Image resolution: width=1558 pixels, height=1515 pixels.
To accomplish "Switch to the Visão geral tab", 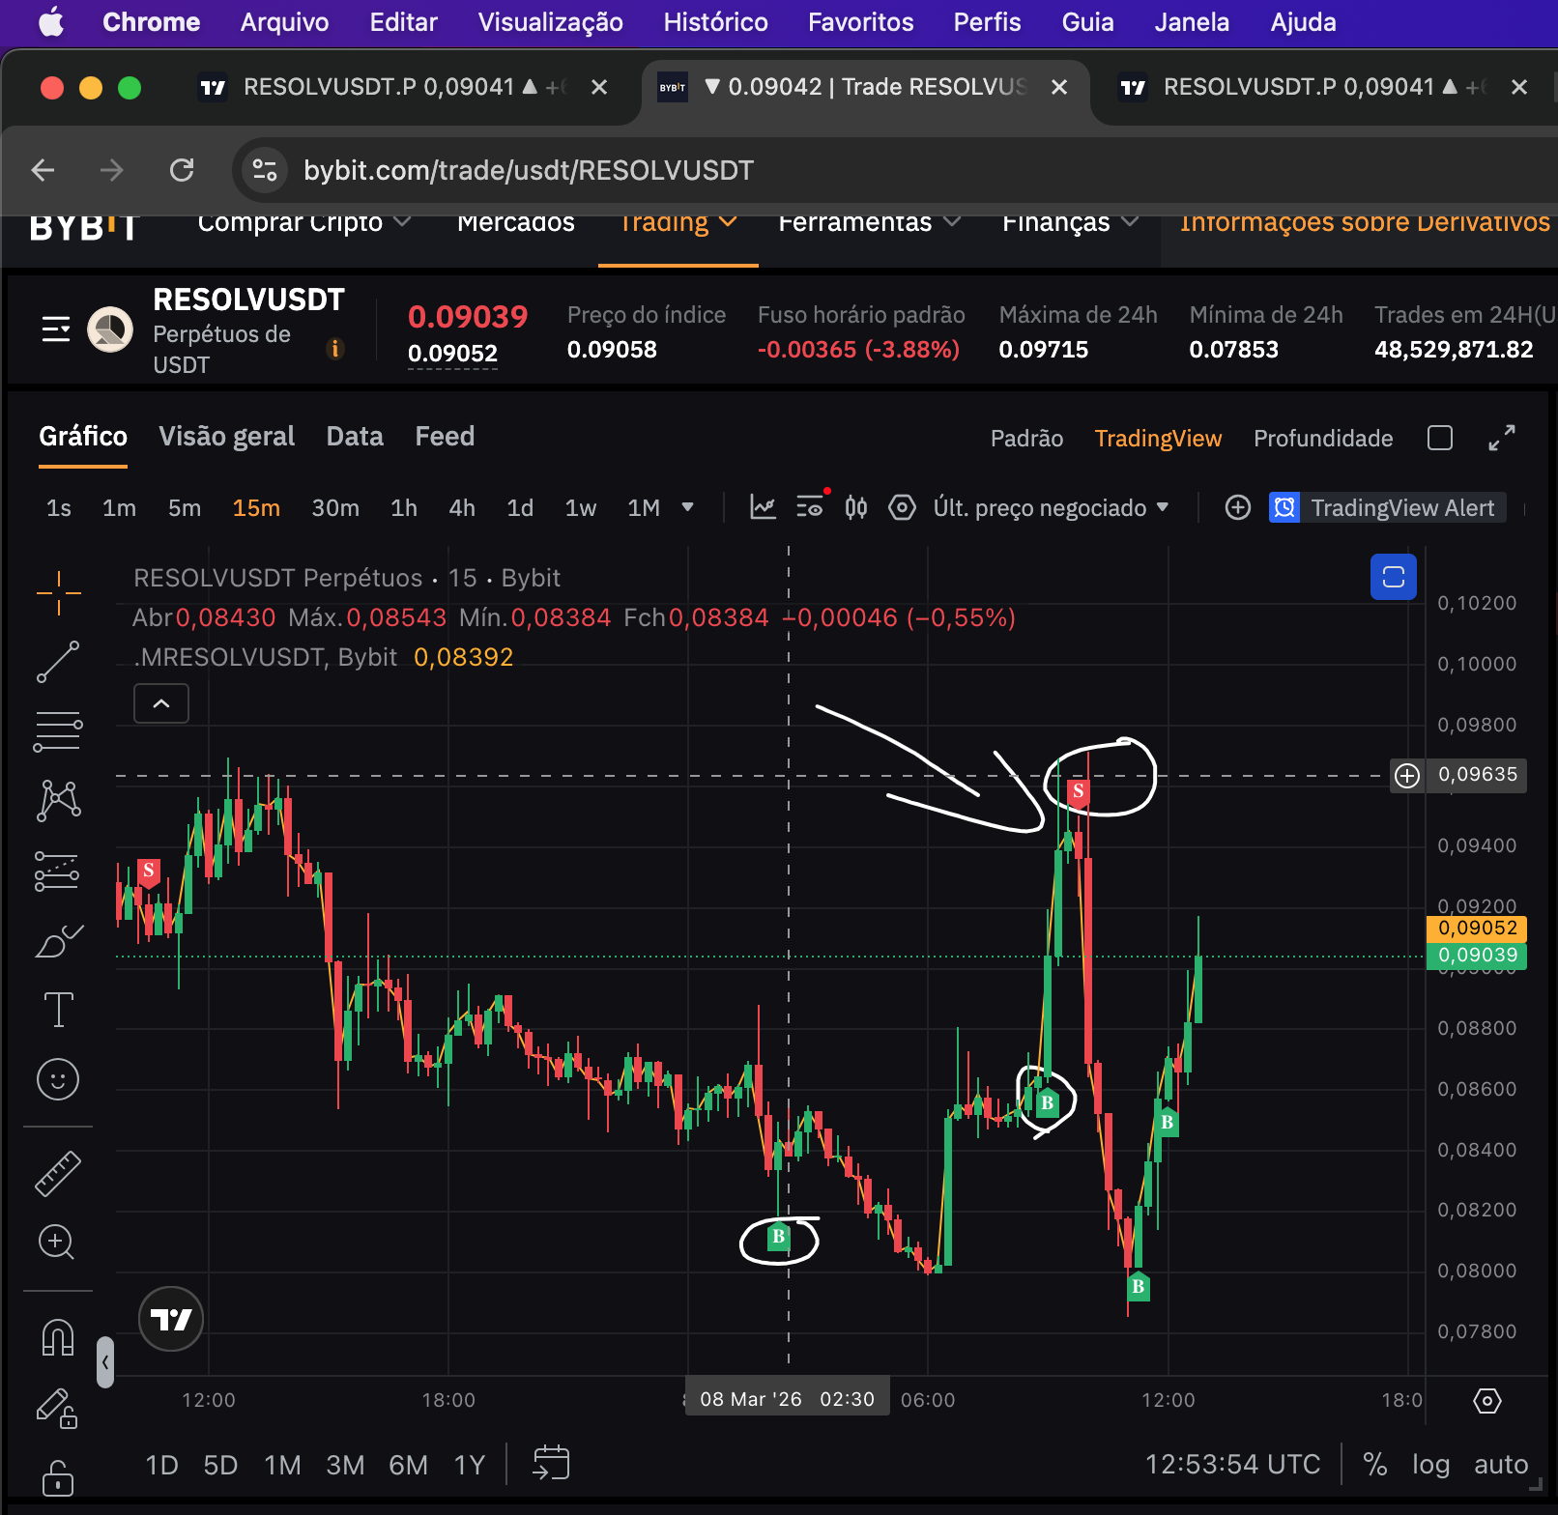I will (226, 437).
